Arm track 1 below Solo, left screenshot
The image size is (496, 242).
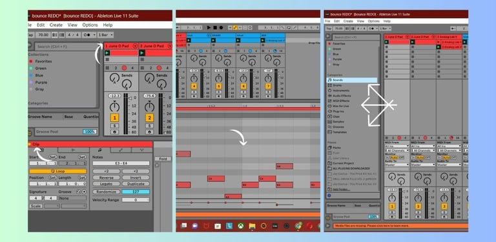coord(114,132)
